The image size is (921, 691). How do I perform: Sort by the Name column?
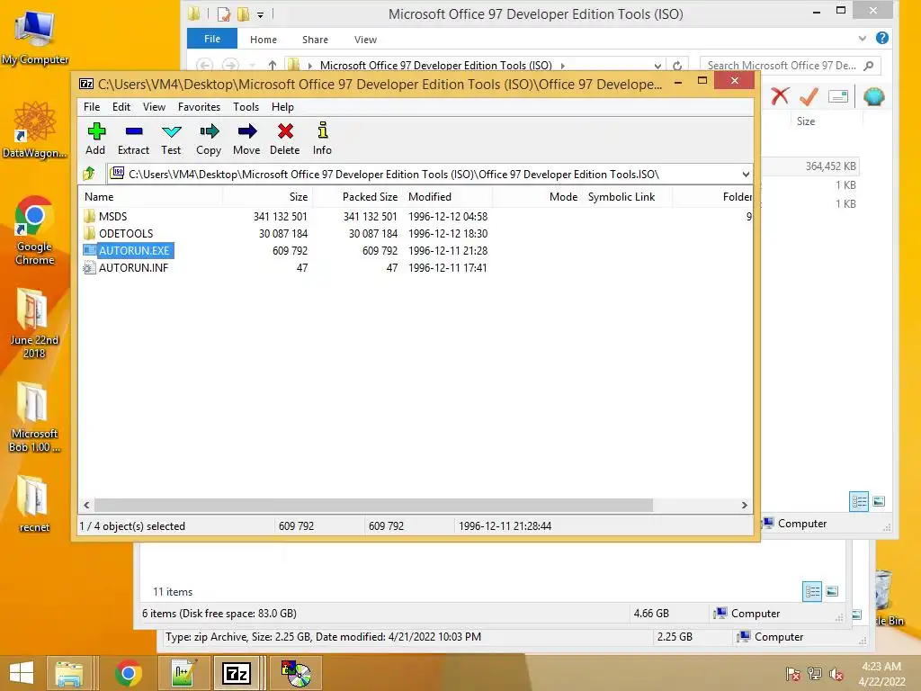point(151,197)
